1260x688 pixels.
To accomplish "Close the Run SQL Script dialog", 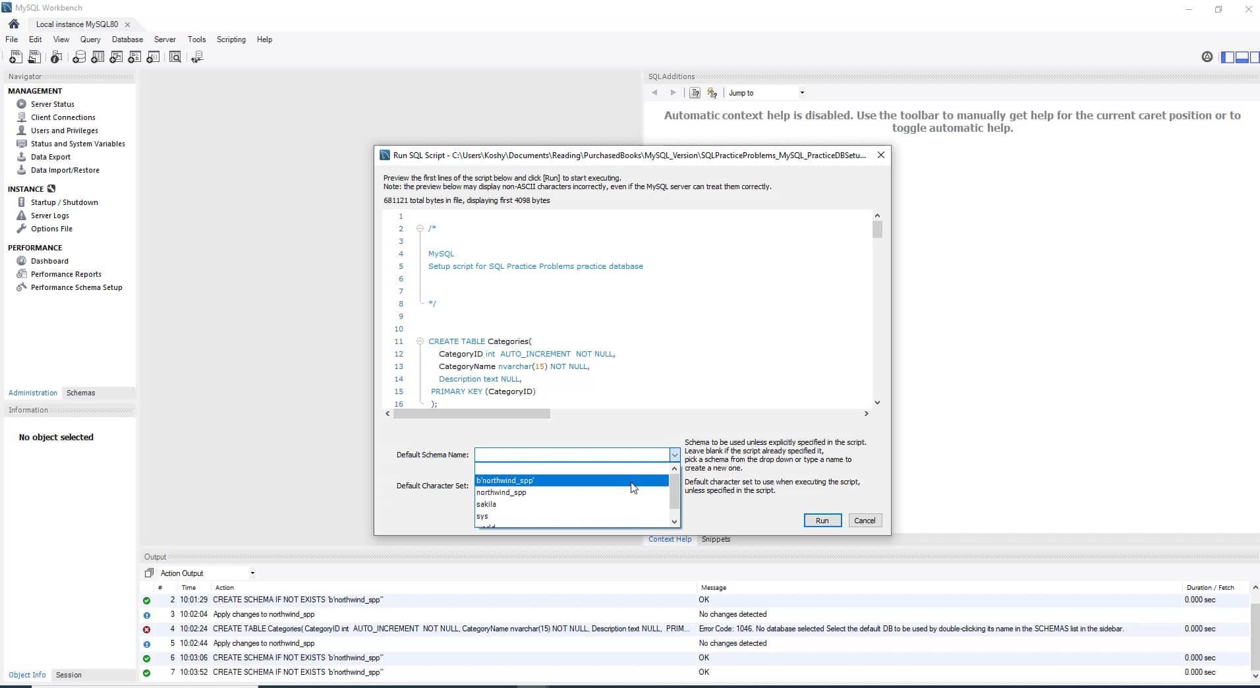I will point(881,155).
